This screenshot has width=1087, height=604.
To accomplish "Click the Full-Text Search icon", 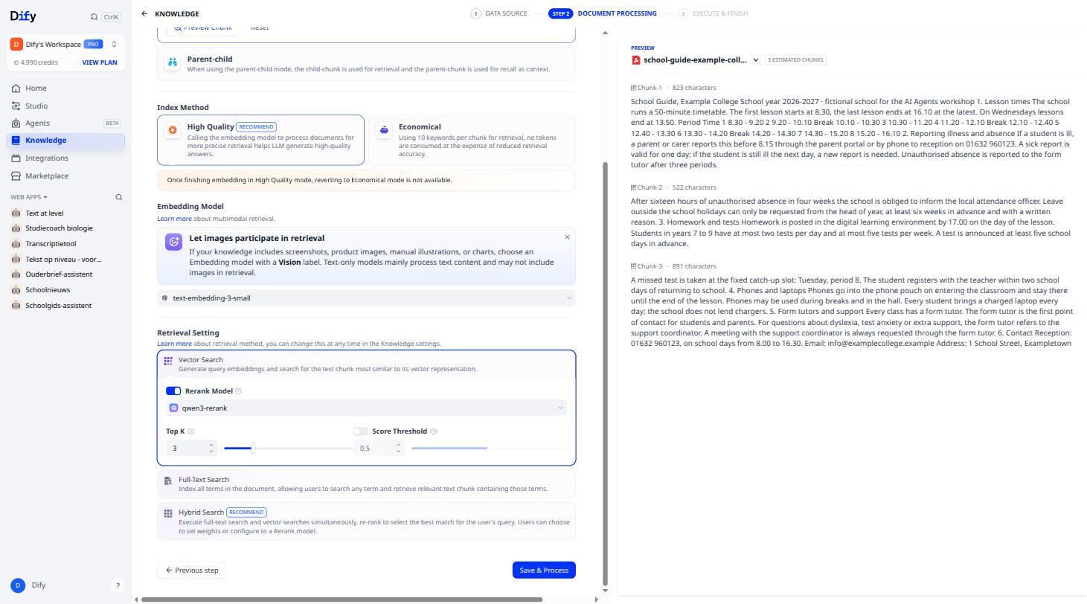I will 168,481.
